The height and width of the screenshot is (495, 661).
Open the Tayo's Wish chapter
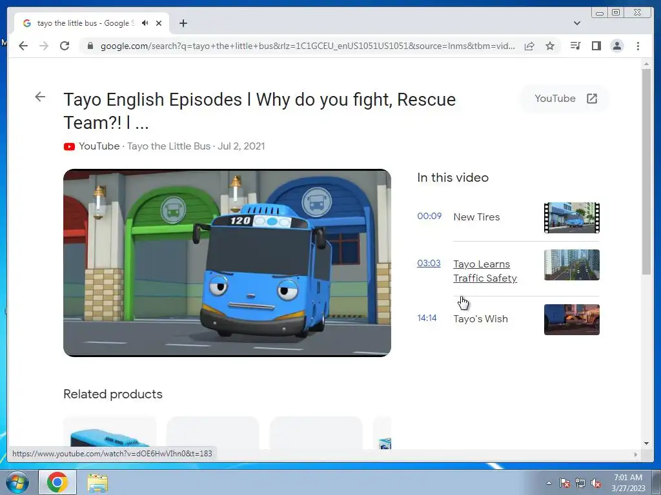pos(480,319)
